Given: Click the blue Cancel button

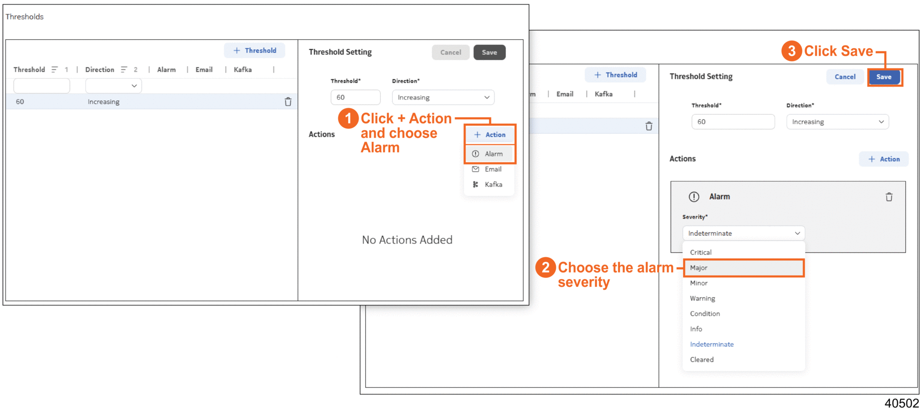Looking at the screenshot, I should (845, 77).
